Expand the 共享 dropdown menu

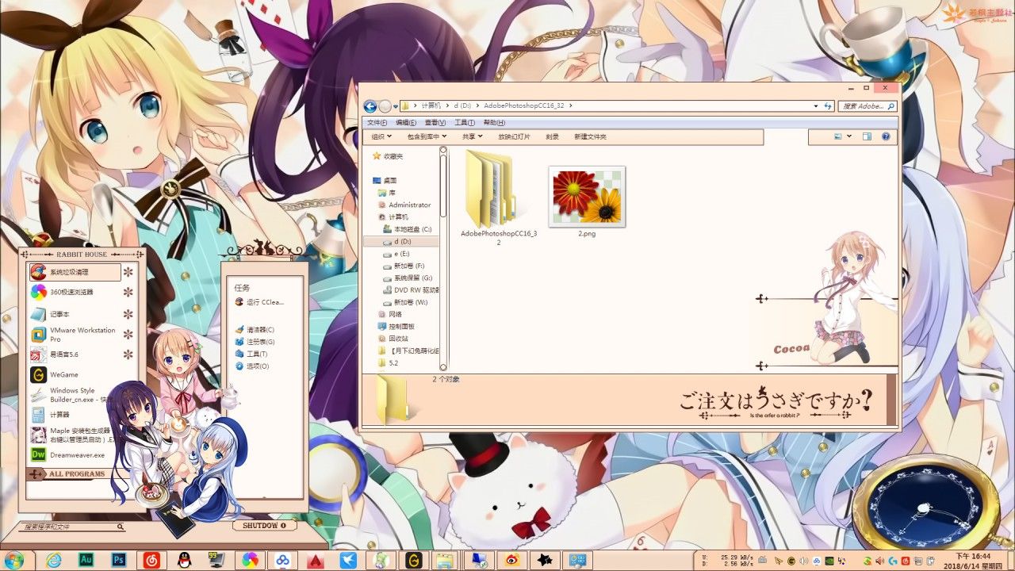(473, 136)
